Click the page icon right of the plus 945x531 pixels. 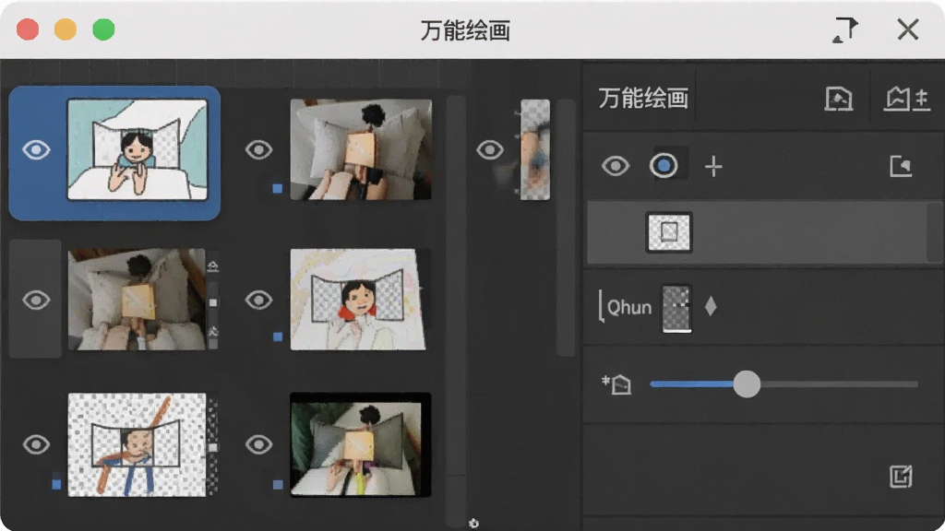(901, 166)
